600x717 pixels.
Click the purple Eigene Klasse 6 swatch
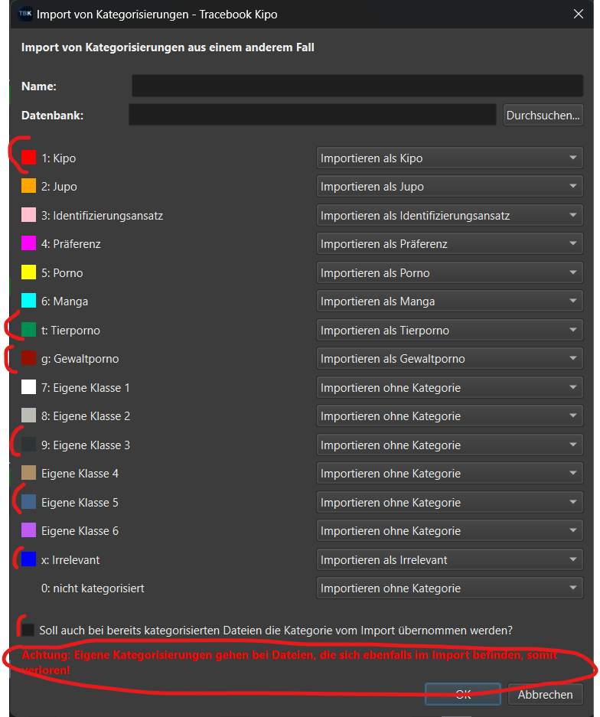click(29, 530)
